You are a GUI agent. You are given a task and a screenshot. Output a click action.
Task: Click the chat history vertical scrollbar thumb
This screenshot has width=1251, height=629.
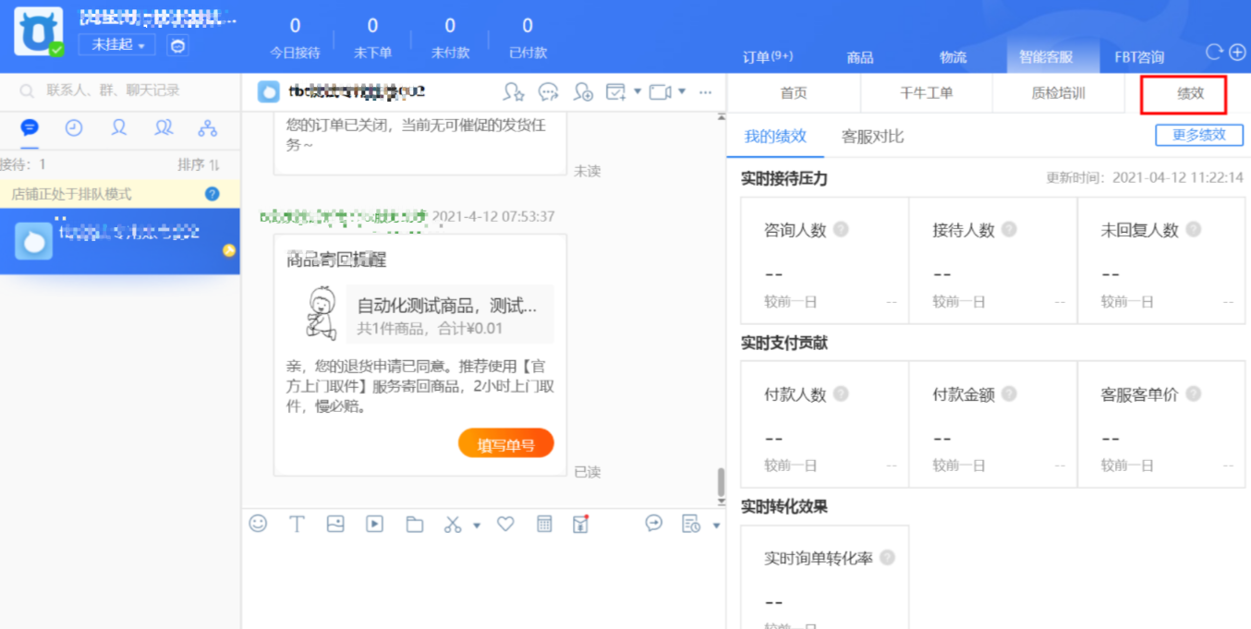tap(721, 481)
